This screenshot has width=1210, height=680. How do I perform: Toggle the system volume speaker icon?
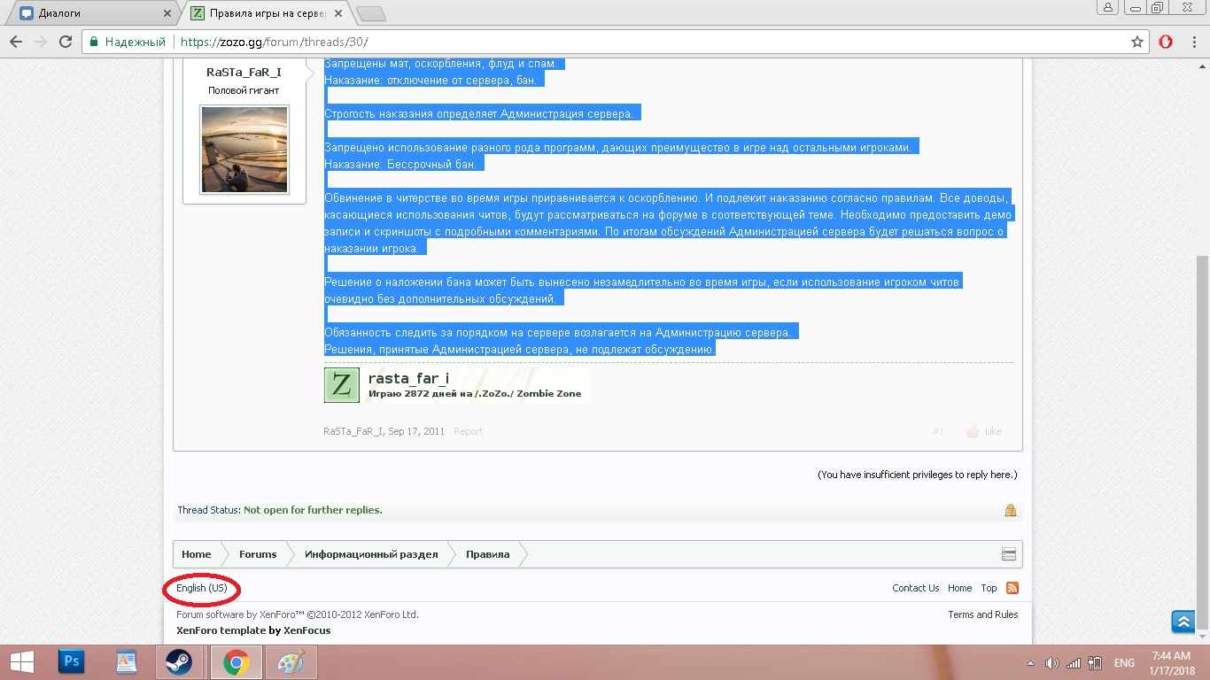(x=1051, y=663)
